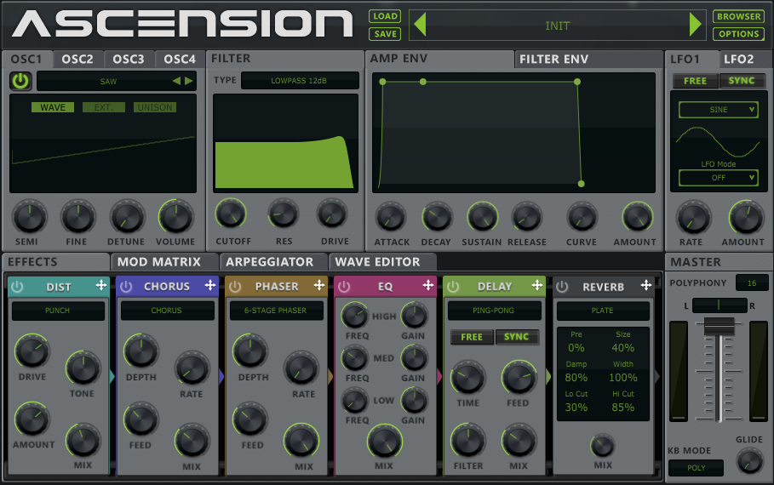Open the LFO waveform SINE dropdown
Screen dimensions: 774x485
718,110
